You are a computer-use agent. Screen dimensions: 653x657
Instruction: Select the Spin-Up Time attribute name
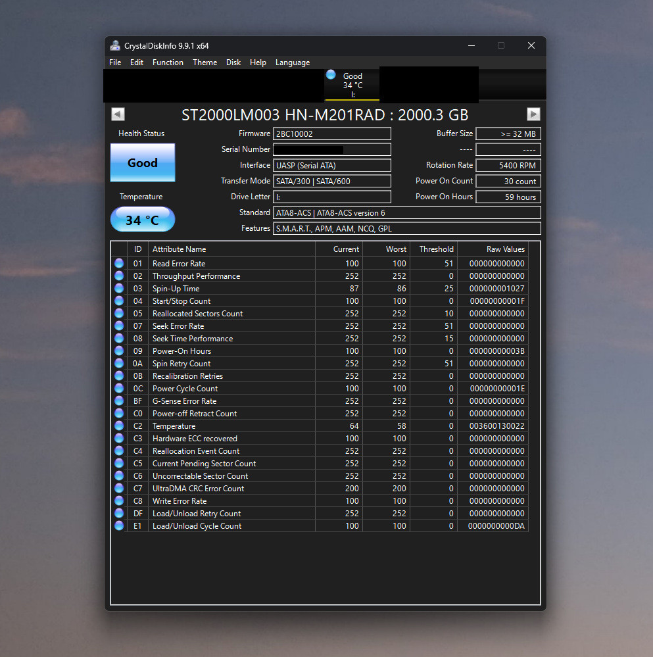176,289
